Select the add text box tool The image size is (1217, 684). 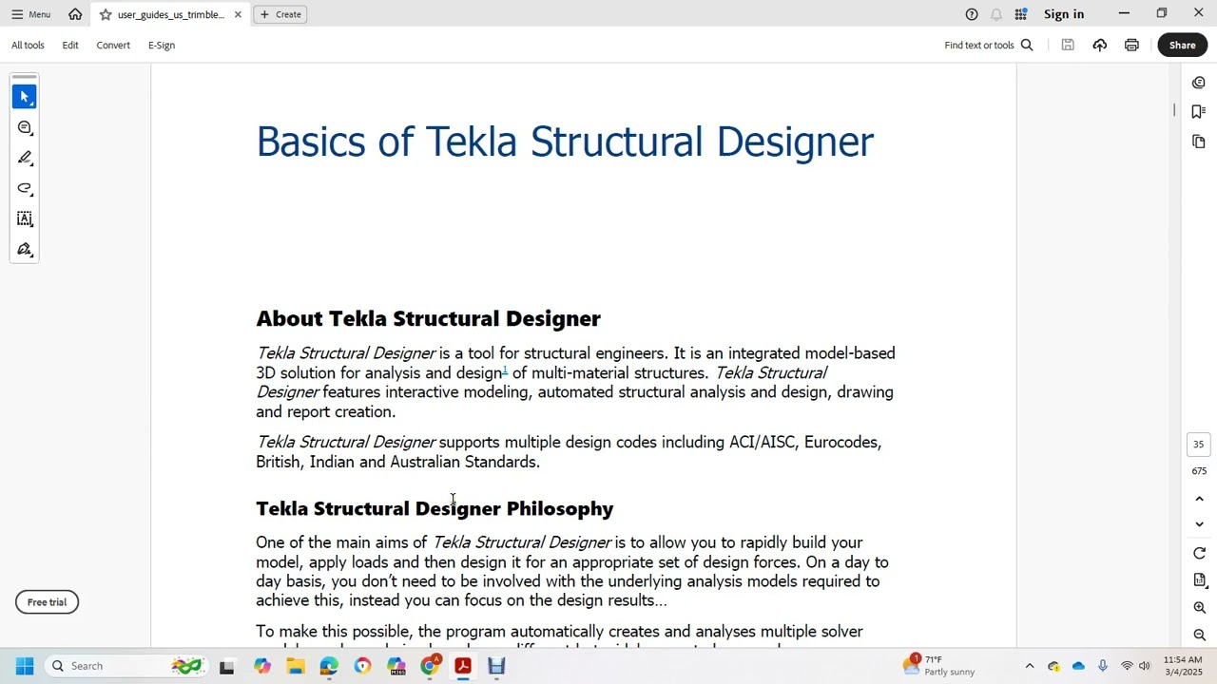pyautogui.click(x=25, y=218)
